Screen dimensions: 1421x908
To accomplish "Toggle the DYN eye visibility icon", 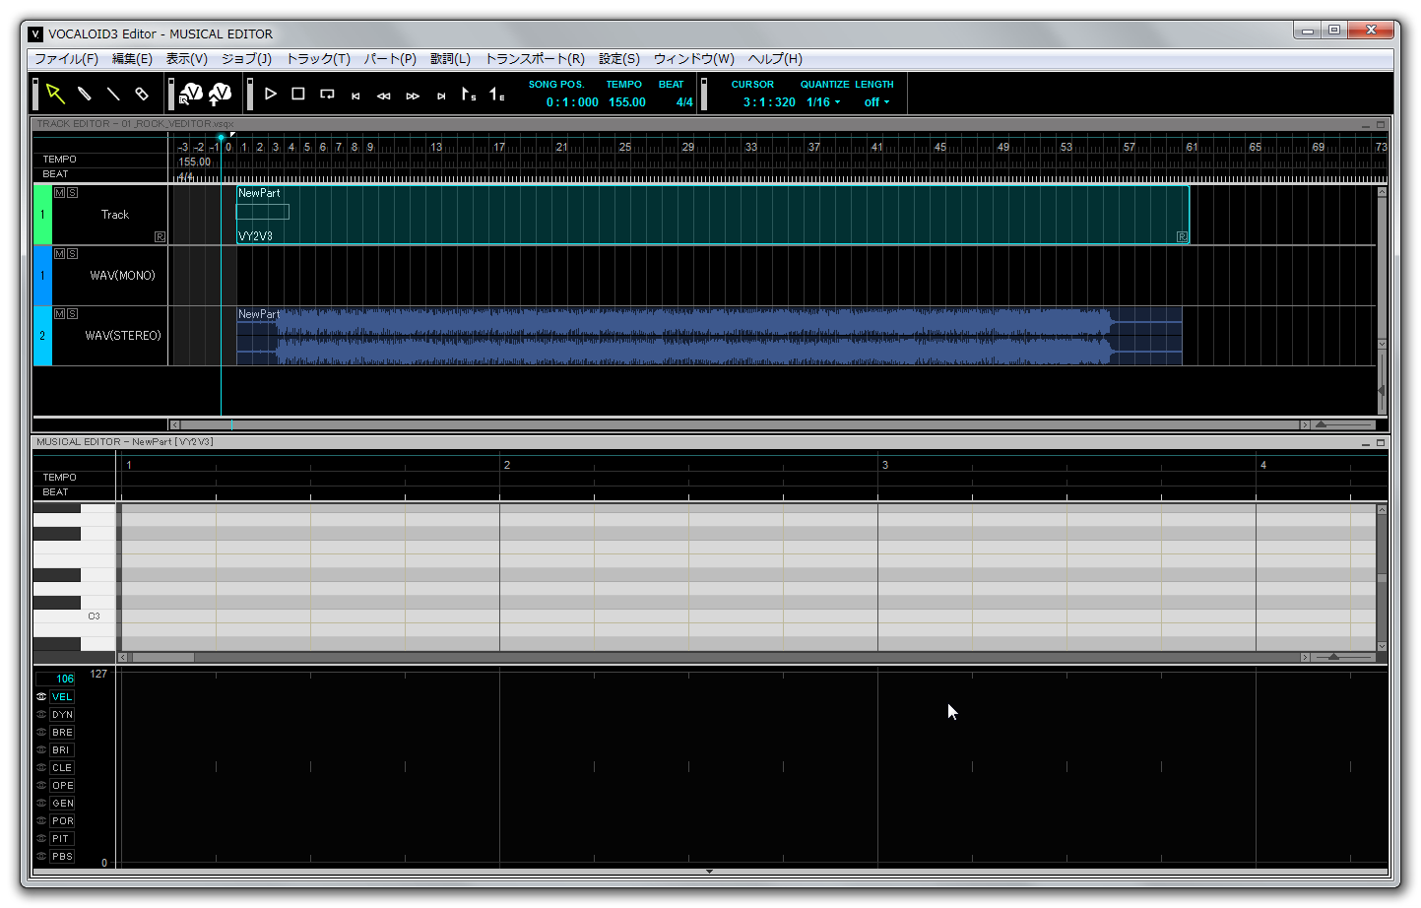I will point(41,714).
